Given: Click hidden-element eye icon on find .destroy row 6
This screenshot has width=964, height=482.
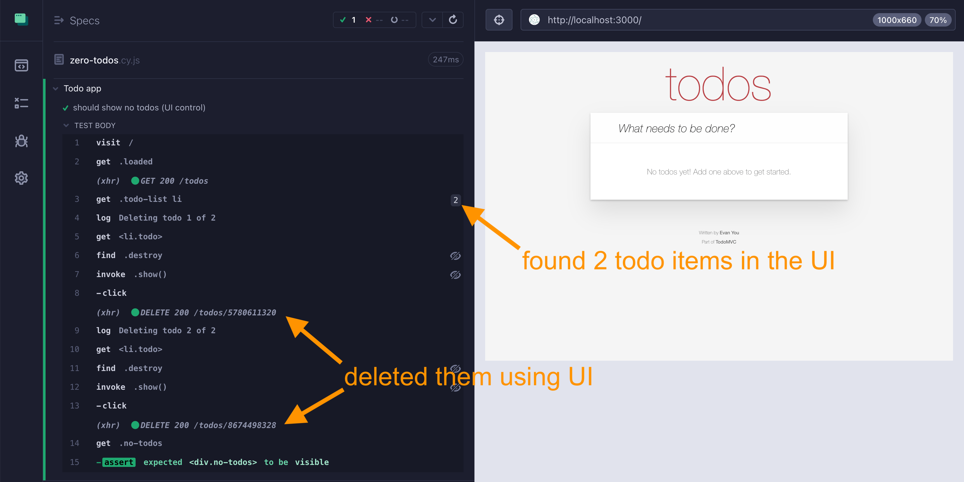Looking at the screenshot, I should pos(455,256).
